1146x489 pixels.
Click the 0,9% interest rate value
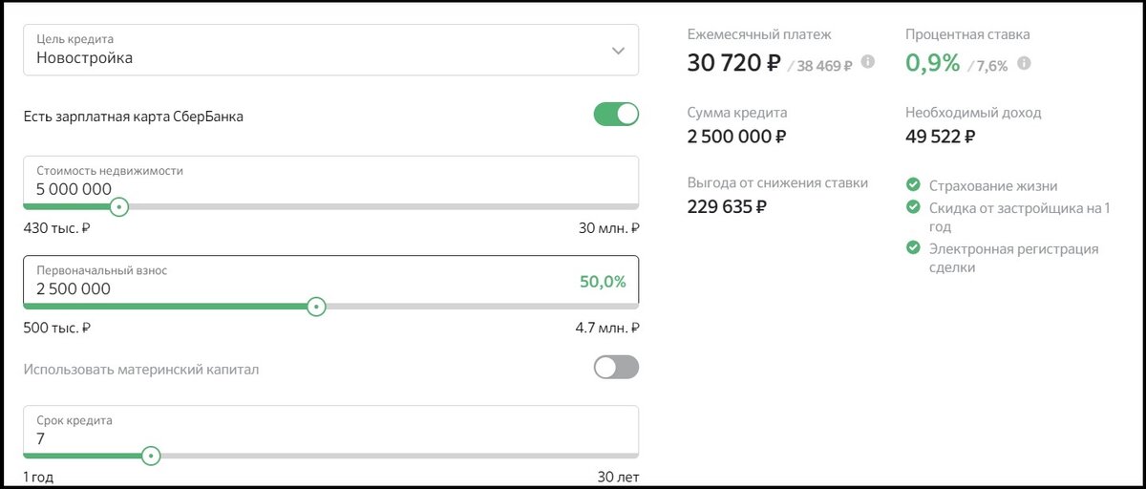pyautogui.click(x=932, y=63)
